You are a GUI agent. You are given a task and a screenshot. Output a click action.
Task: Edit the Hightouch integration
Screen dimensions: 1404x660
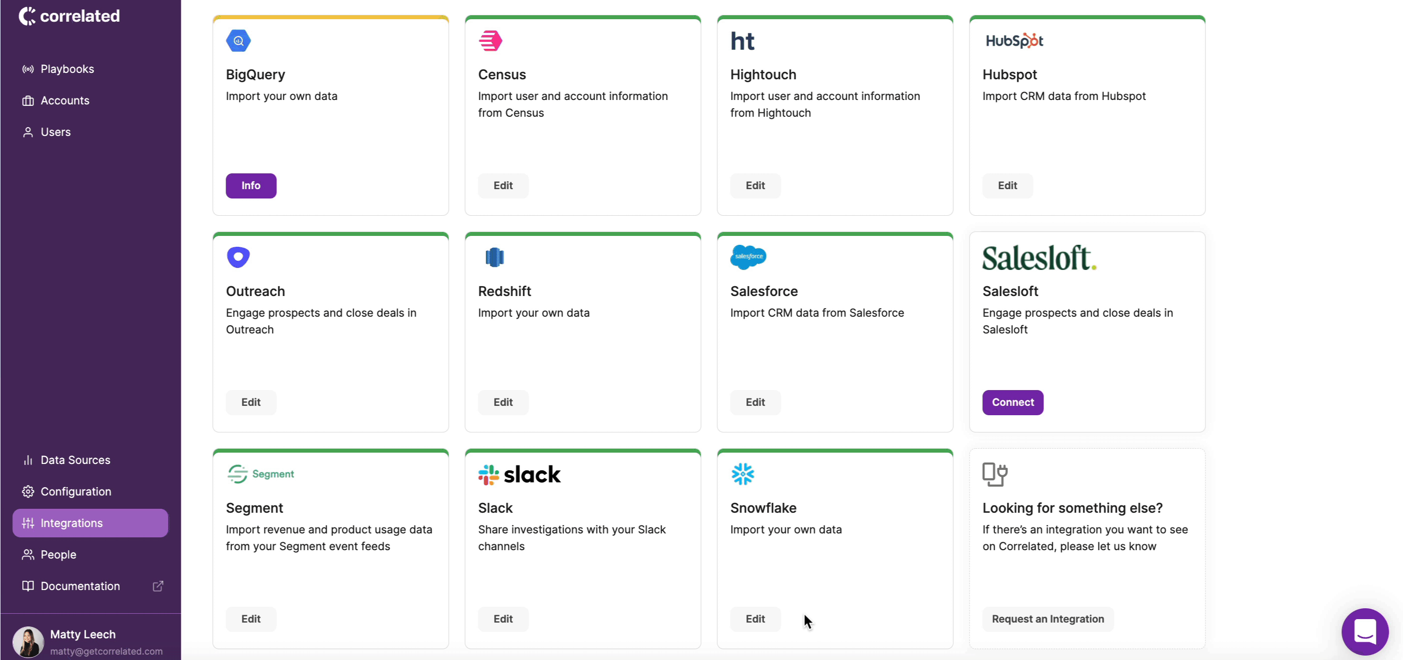pos(755,186)
